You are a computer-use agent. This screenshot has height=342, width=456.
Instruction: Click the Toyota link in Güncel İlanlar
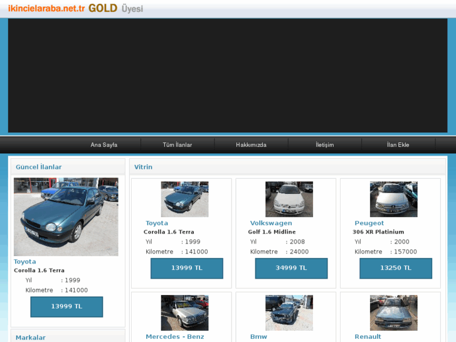pyautogui.click(x=25, y=262)
